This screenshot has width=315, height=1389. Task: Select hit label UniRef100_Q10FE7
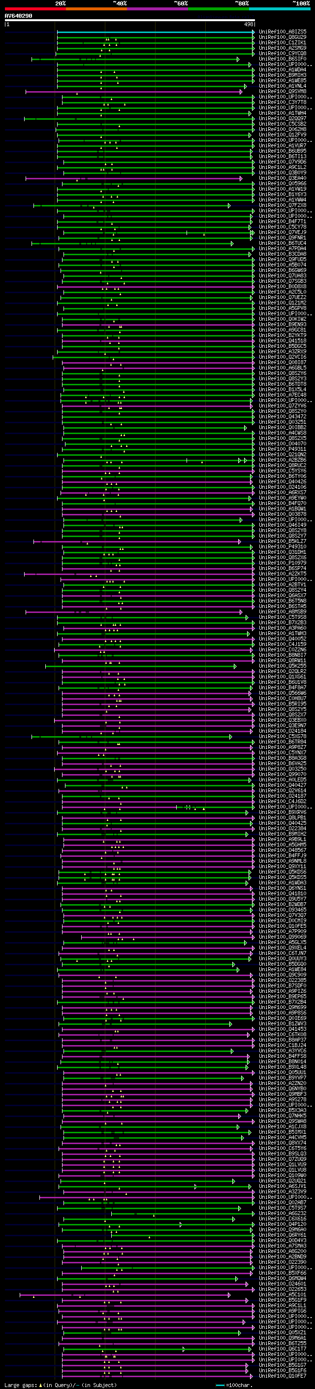[283, 1376]
